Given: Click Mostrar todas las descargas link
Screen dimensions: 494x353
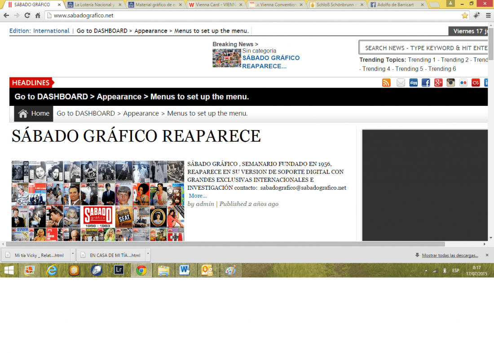Looking at the screenshot, I should click(x=450, y=256).
